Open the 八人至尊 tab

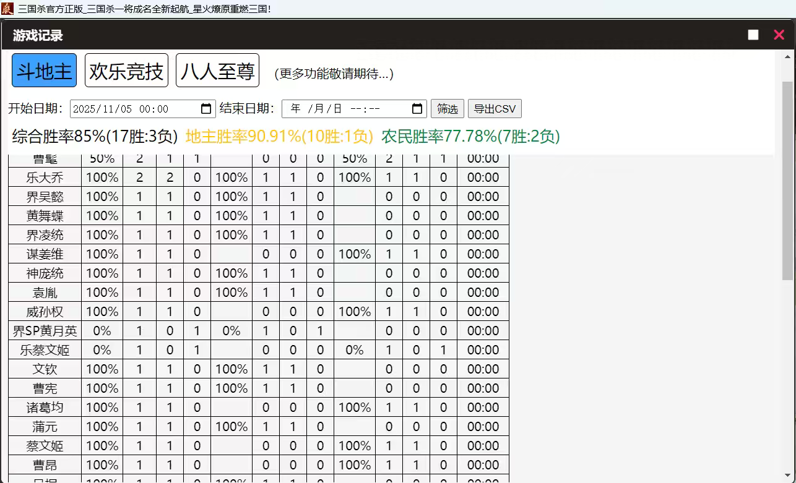point(217,71)
